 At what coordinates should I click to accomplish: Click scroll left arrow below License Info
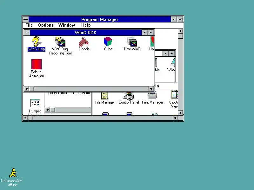[x=47, y=110]
